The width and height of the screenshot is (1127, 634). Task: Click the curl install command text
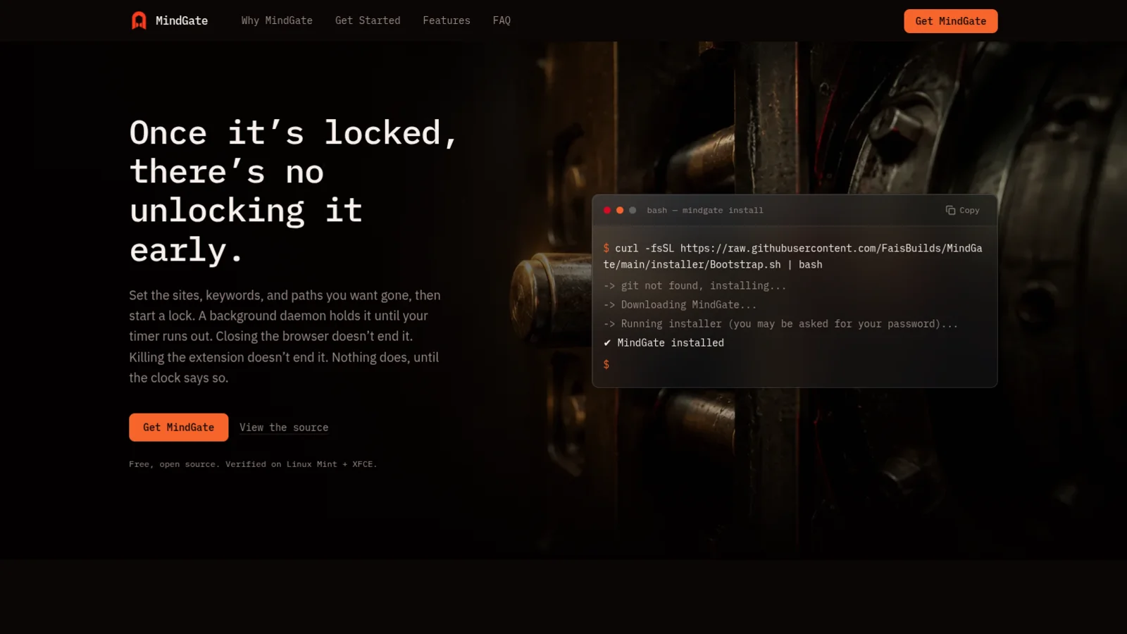793,256
